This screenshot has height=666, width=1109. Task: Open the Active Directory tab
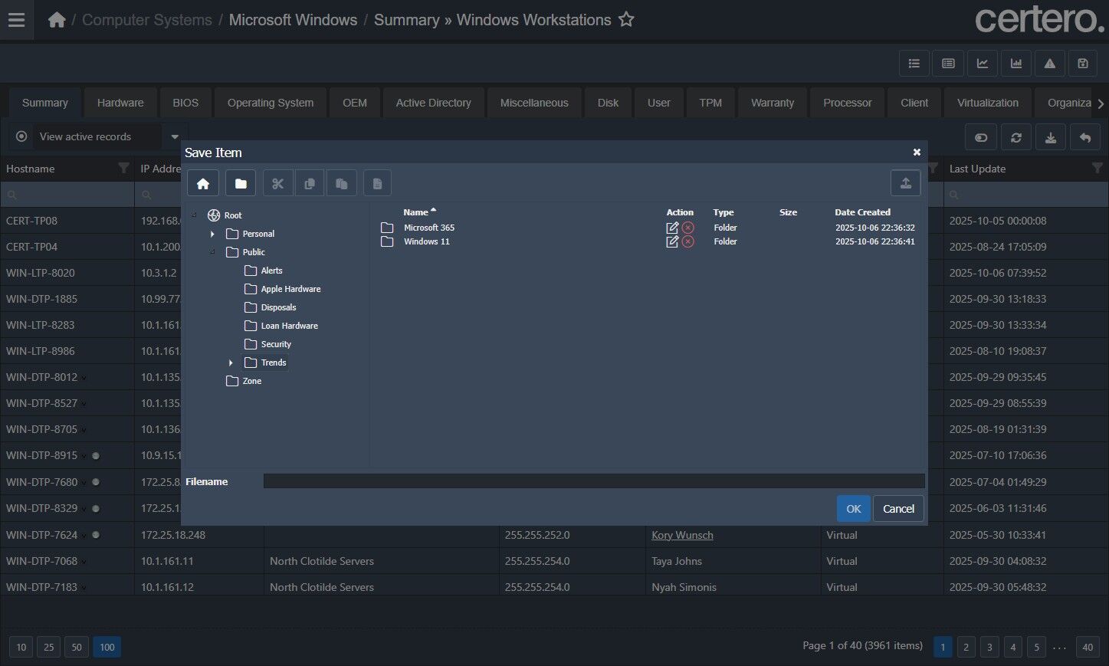pos(433,103)
